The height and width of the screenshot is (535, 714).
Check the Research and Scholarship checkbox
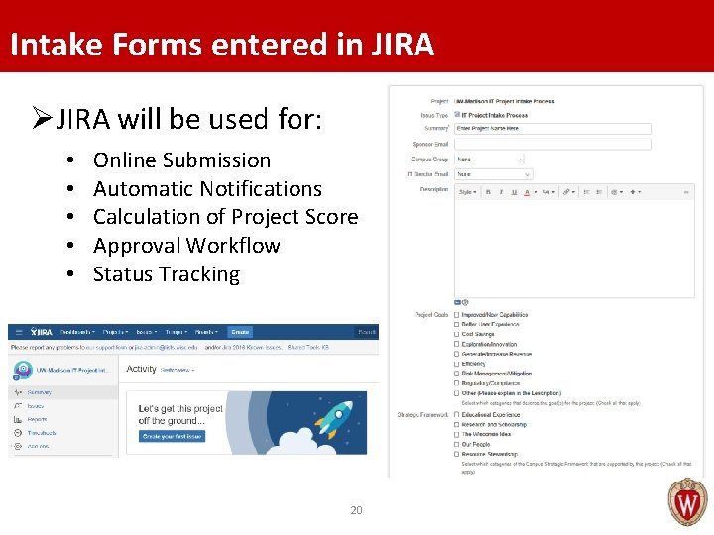point(457,424)
